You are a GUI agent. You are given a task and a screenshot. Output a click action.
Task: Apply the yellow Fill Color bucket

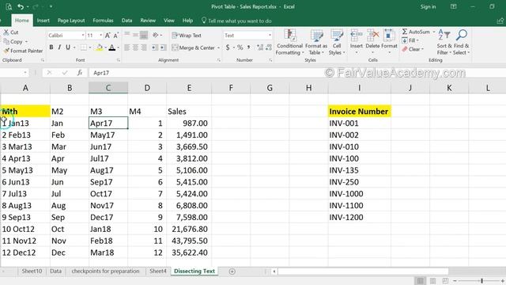click(x=100, y=47)
